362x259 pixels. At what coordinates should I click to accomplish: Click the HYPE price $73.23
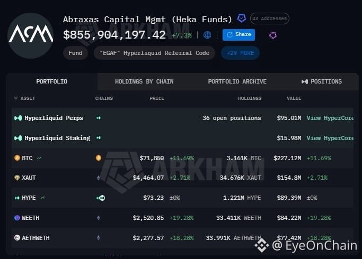coord(153,198)
